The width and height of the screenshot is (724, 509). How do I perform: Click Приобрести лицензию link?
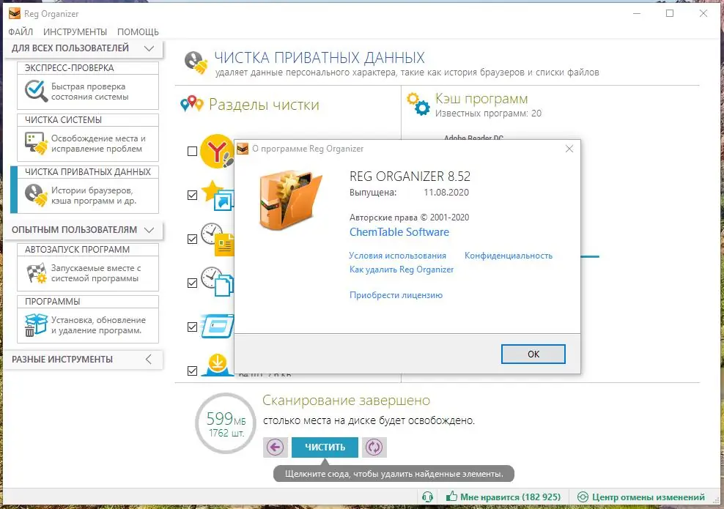tap(396, 295)
